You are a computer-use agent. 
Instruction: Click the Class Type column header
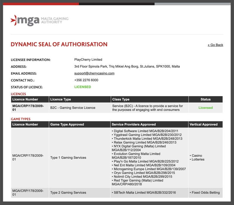[x=121, y=99]
